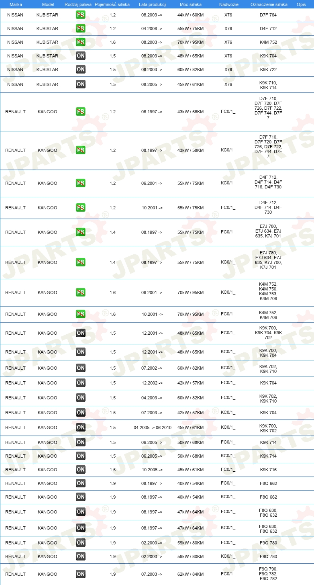Viewport: 314px width, 585px height.
Task: Click diesel ON icon in Kubistar 48kW row
Action: [x=81, y=56]
